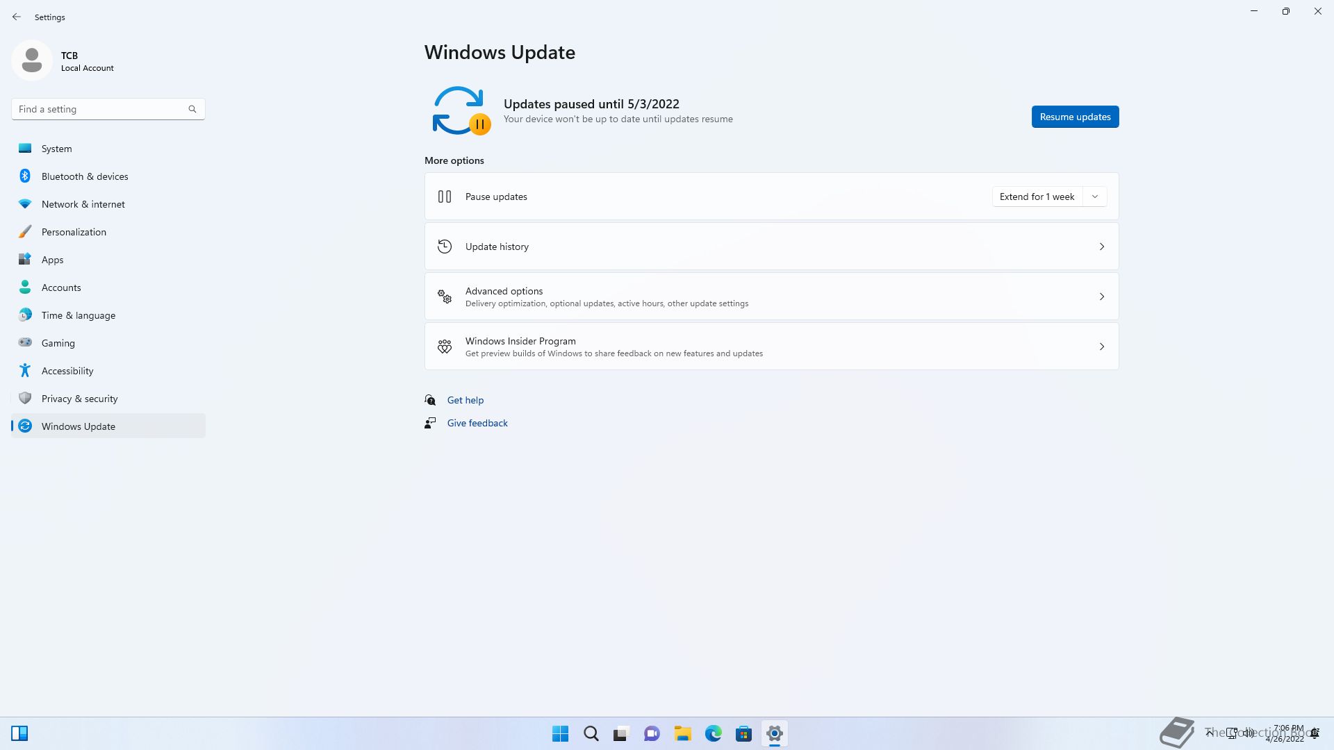This screenshot has height=750, width=1334.
Task: Navigate to Accounts settings
Action: [108, 287]
